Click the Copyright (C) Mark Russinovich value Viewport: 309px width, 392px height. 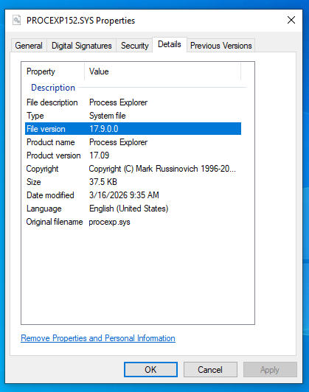[x=162, y=169]
